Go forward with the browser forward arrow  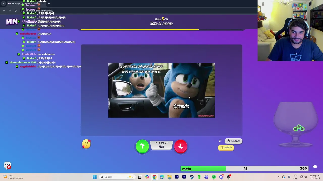pos(10,11)
